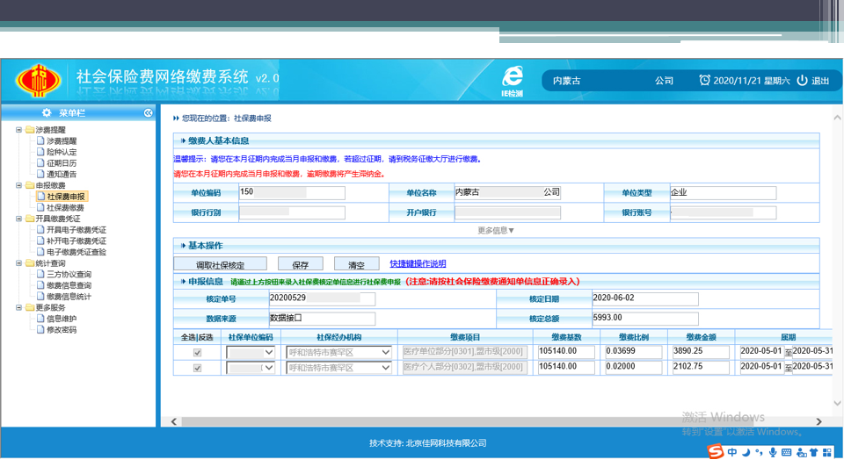Click the 更多服务 folder icon
Screen dimensions: 844x474
(30, 307)
